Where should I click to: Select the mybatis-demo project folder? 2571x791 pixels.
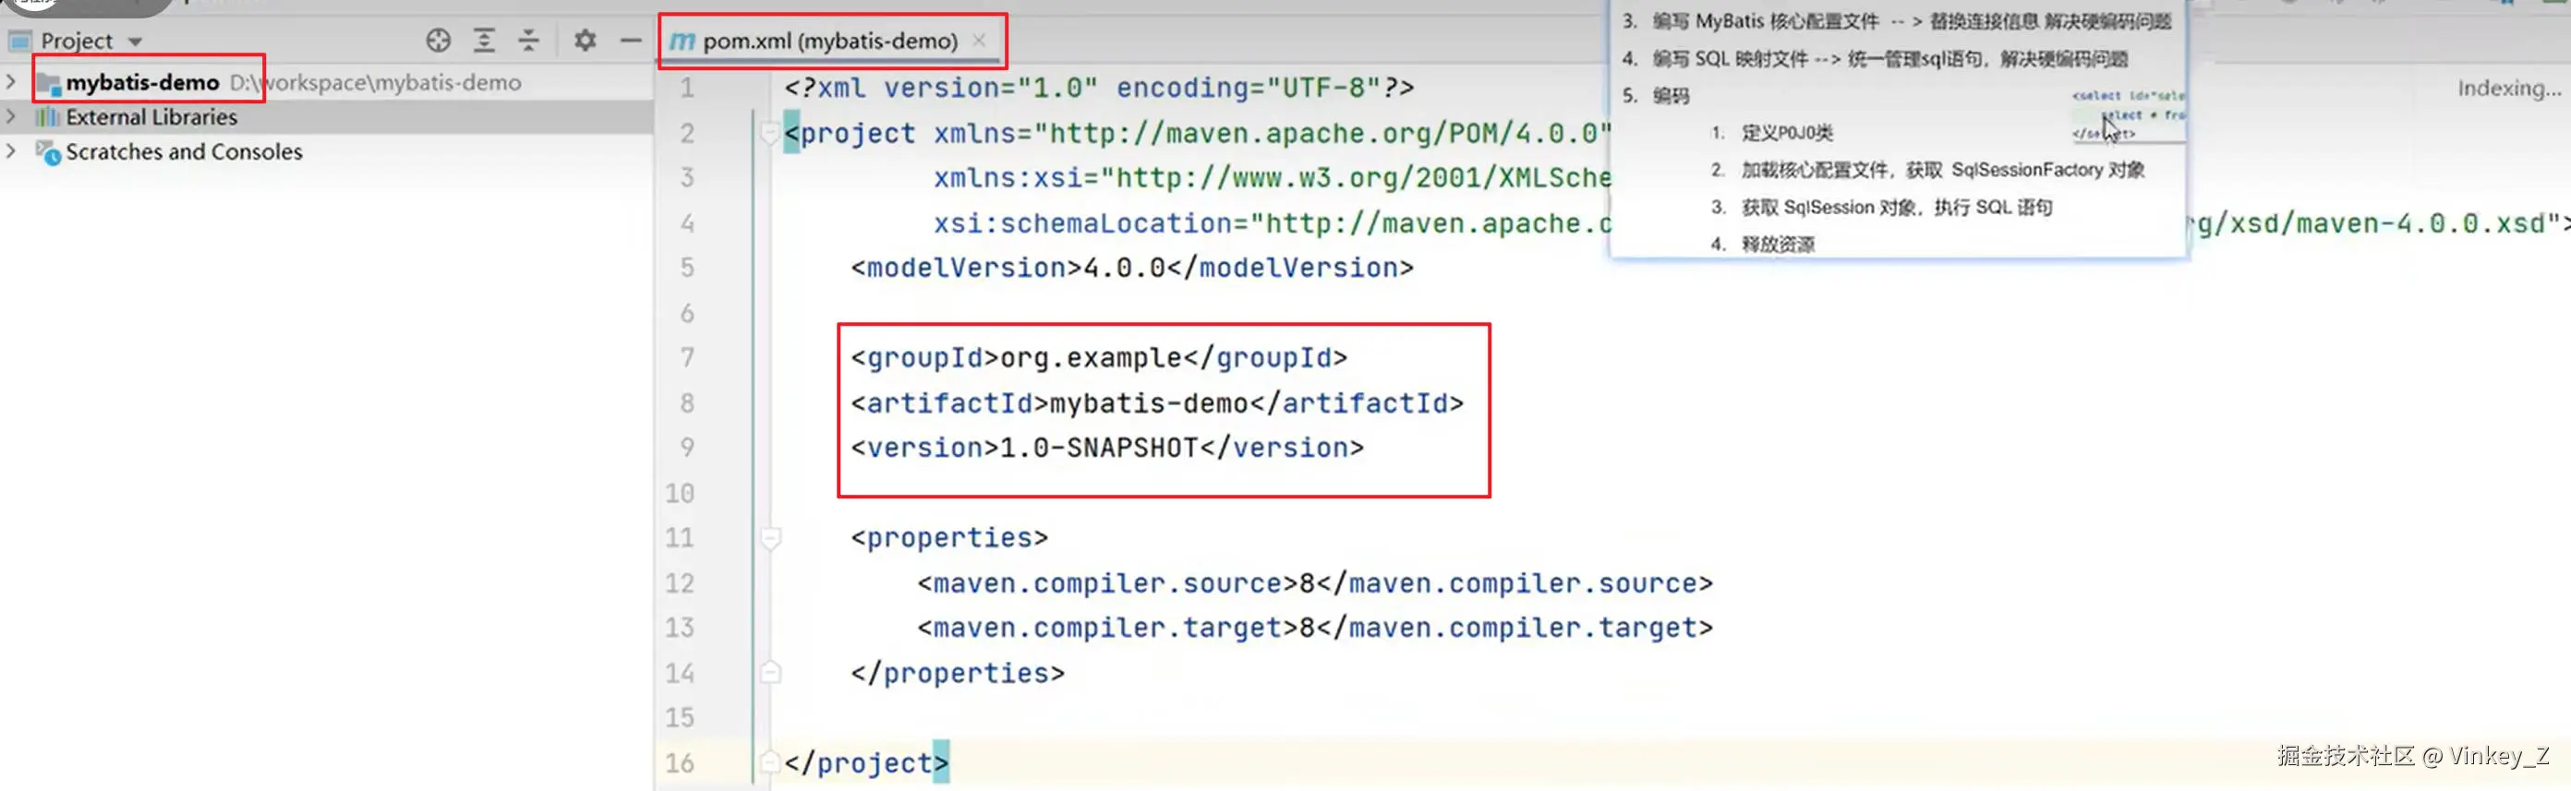click(141, 83)
